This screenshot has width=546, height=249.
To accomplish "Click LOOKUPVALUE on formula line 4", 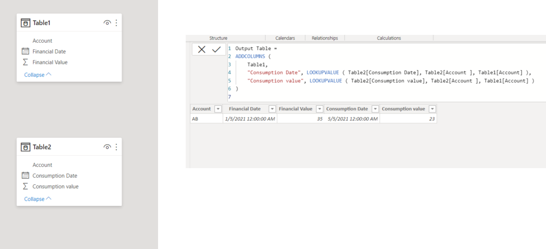I will point(323,73).
